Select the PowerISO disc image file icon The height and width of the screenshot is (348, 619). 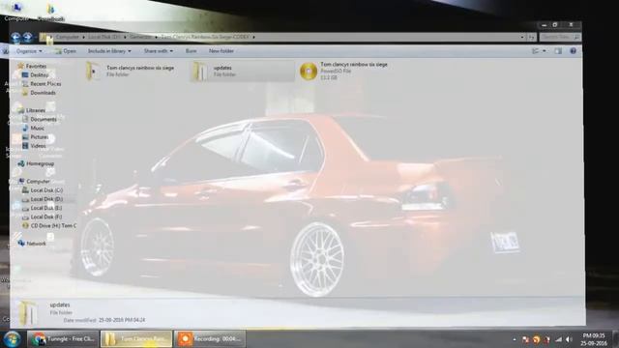(309, 72)
